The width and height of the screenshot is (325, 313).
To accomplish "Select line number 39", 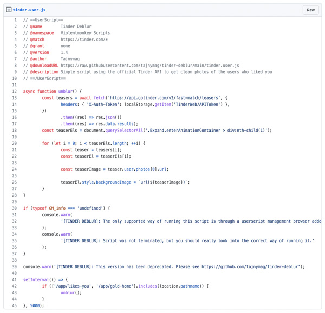I will tap(14, 266).
